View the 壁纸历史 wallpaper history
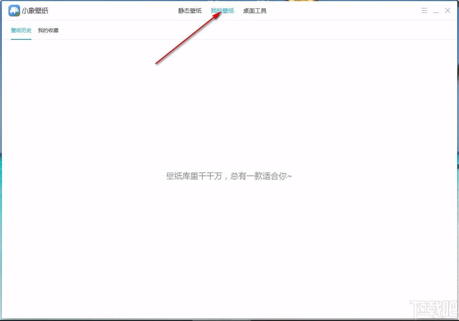Image resolution: width=459 pixels, height=321 pixels. pyautogui.click(x=21, y=30)
